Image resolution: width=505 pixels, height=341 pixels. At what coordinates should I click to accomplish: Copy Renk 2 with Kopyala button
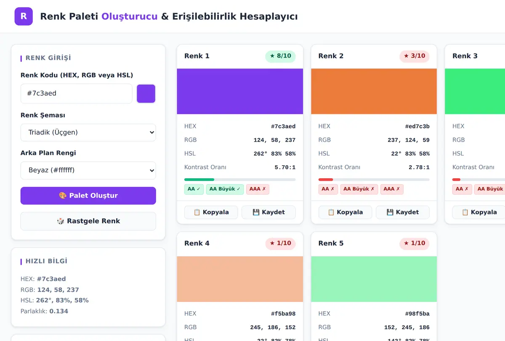345,212
